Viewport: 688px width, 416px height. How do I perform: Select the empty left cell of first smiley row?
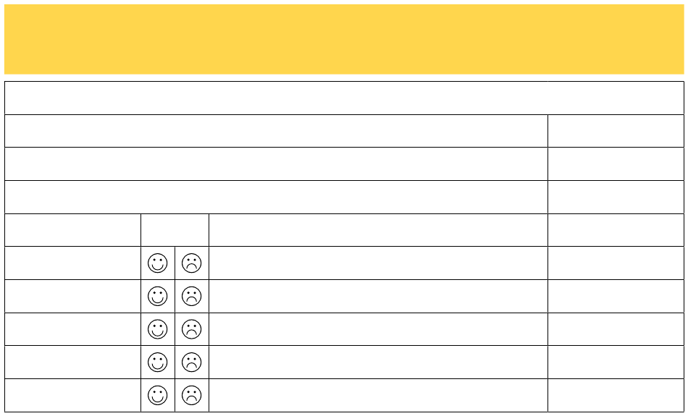pos(73,263)
